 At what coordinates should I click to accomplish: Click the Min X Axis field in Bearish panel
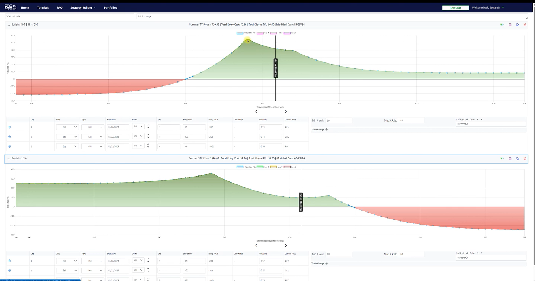click(x=339, y=254)
